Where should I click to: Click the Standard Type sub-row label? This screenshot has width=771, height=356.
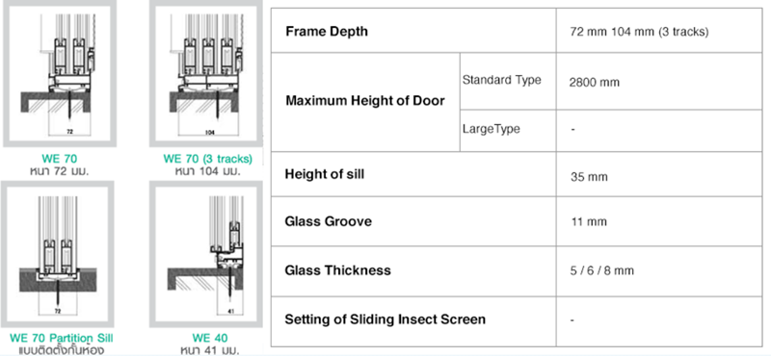(x=501, y=80)
